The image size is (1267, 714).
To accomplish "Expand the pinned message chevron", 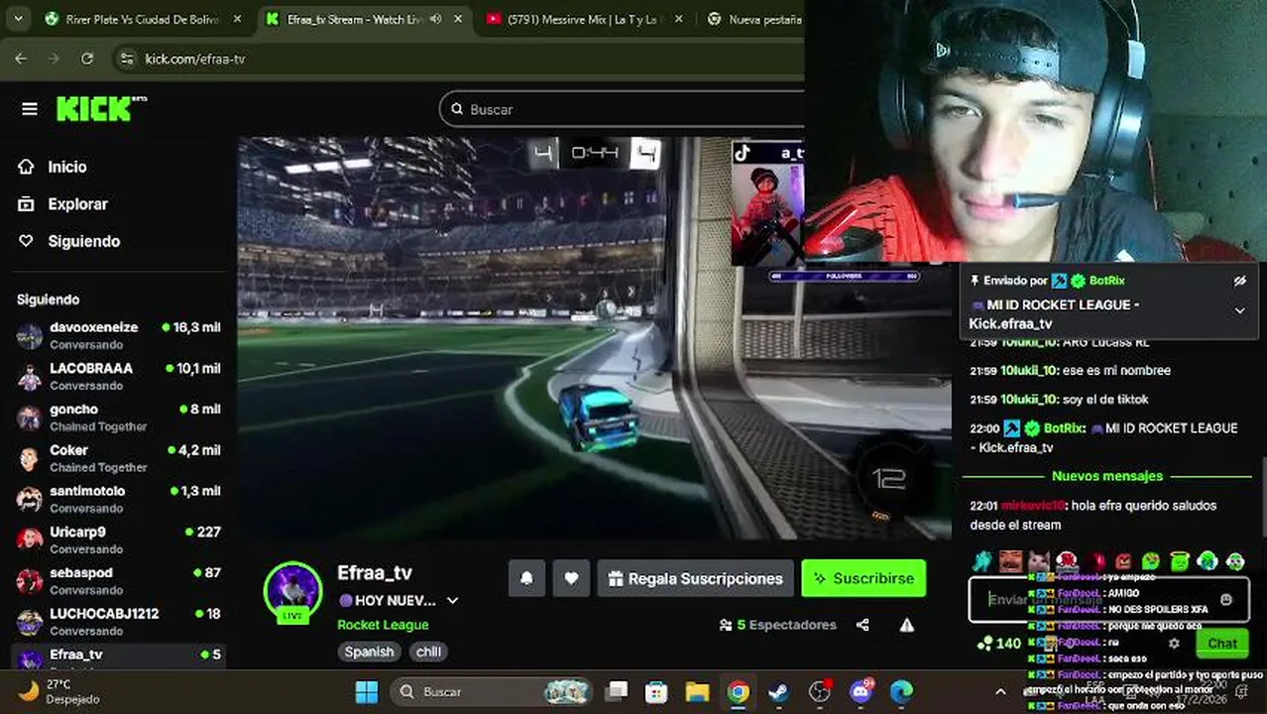I will click(x=1239, y=310).
